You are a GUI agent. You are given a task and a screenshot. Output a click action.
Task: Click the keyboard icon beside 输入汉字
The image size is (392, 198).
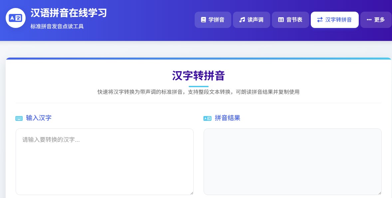coord(19,118)
